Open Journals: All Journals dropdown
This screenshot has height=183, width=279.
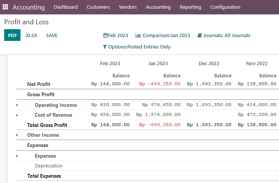coord(224,36)
